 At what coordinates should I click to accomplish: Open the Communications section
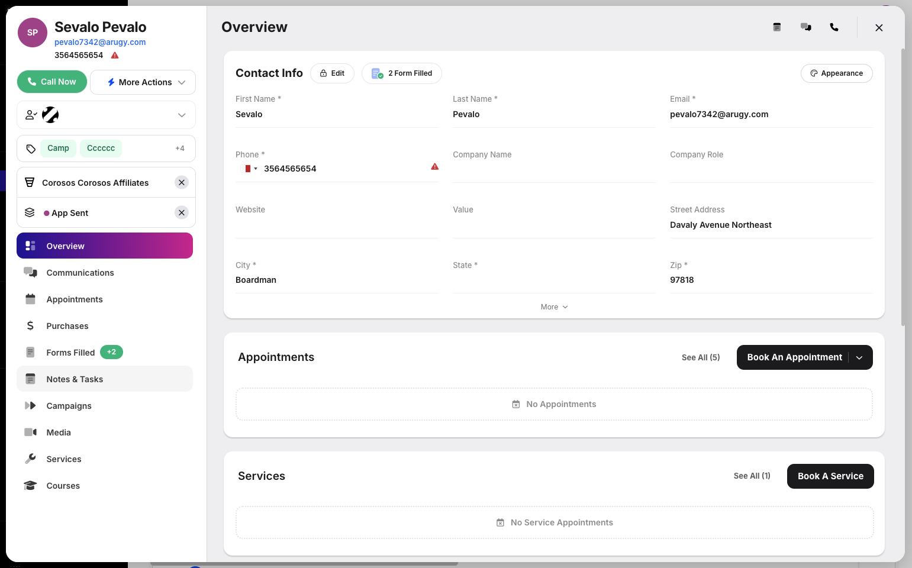(x=105, y=273)
